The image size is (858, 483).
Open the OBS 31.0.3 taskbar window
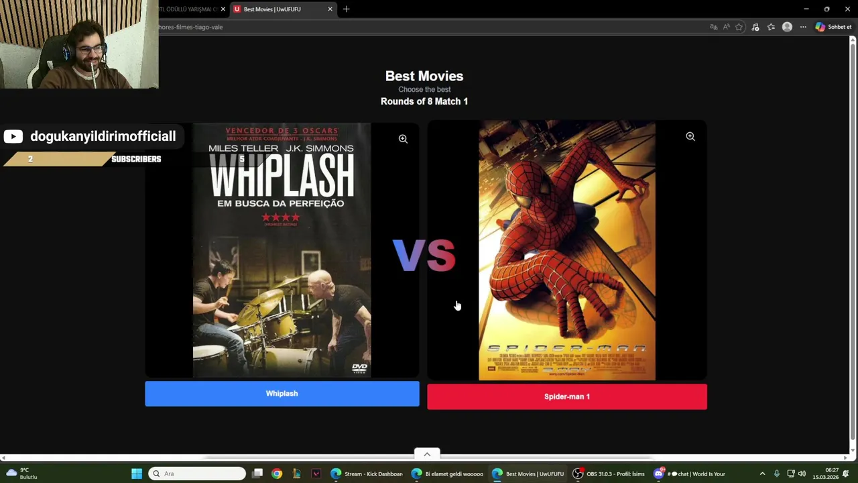[x=608, y=474]
